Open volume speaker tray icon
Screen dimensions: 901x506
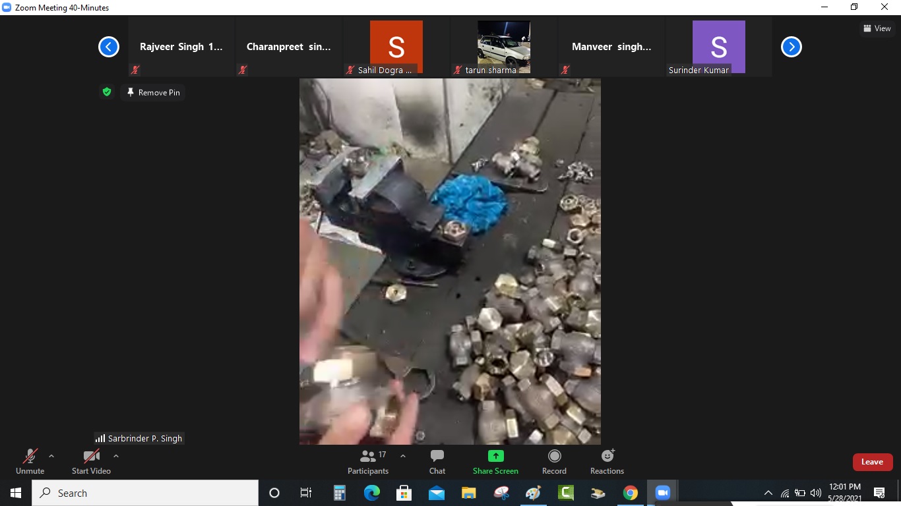816,493
